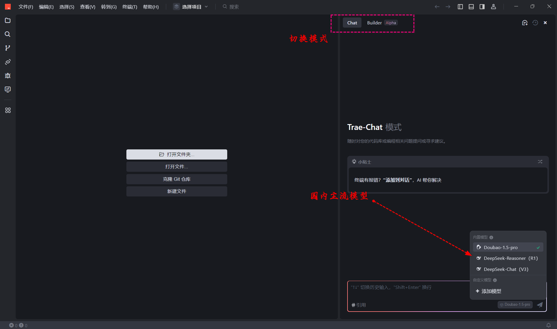Open the 帮助(H) menu
Image resolution: width=557 pixels, height=329 pixels.
point(151,7)
